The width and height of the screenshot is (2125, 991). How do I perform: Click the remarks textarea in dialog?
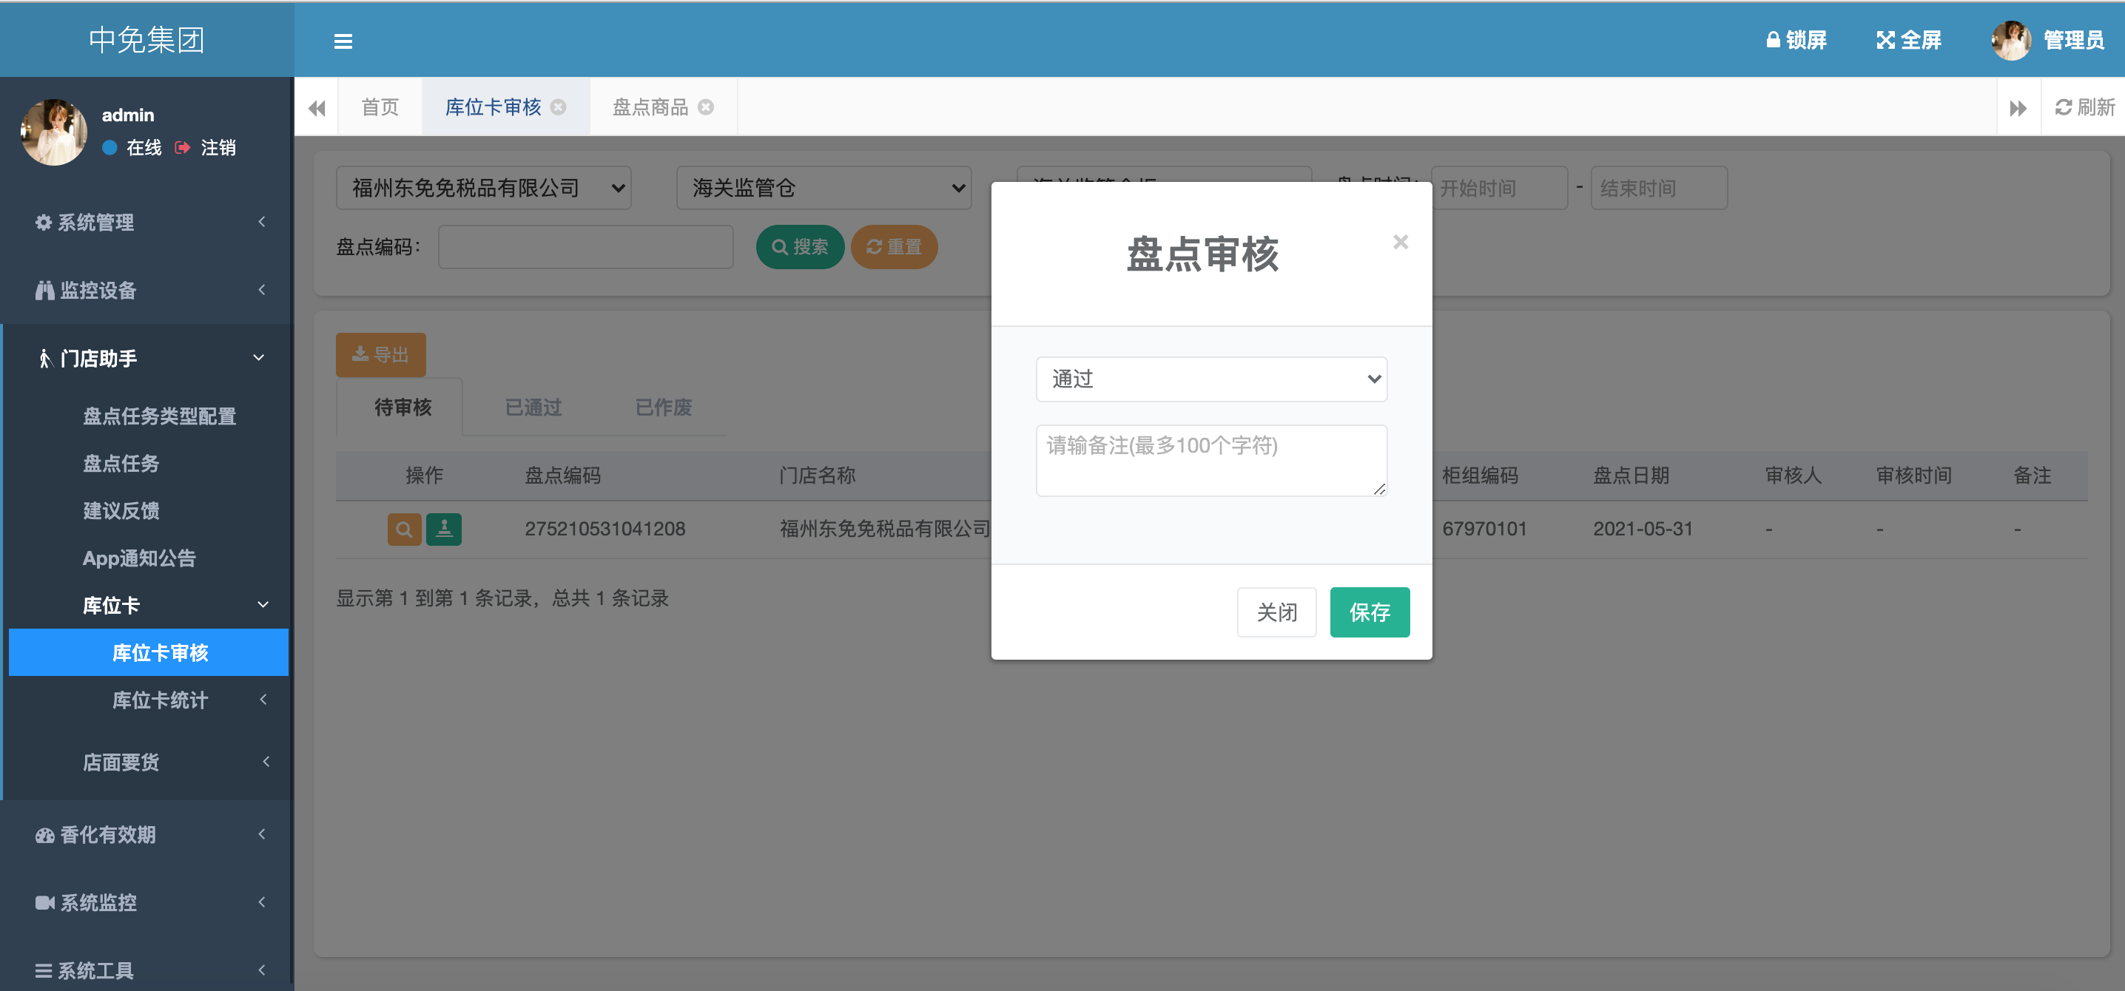(x=1210, y=460)
